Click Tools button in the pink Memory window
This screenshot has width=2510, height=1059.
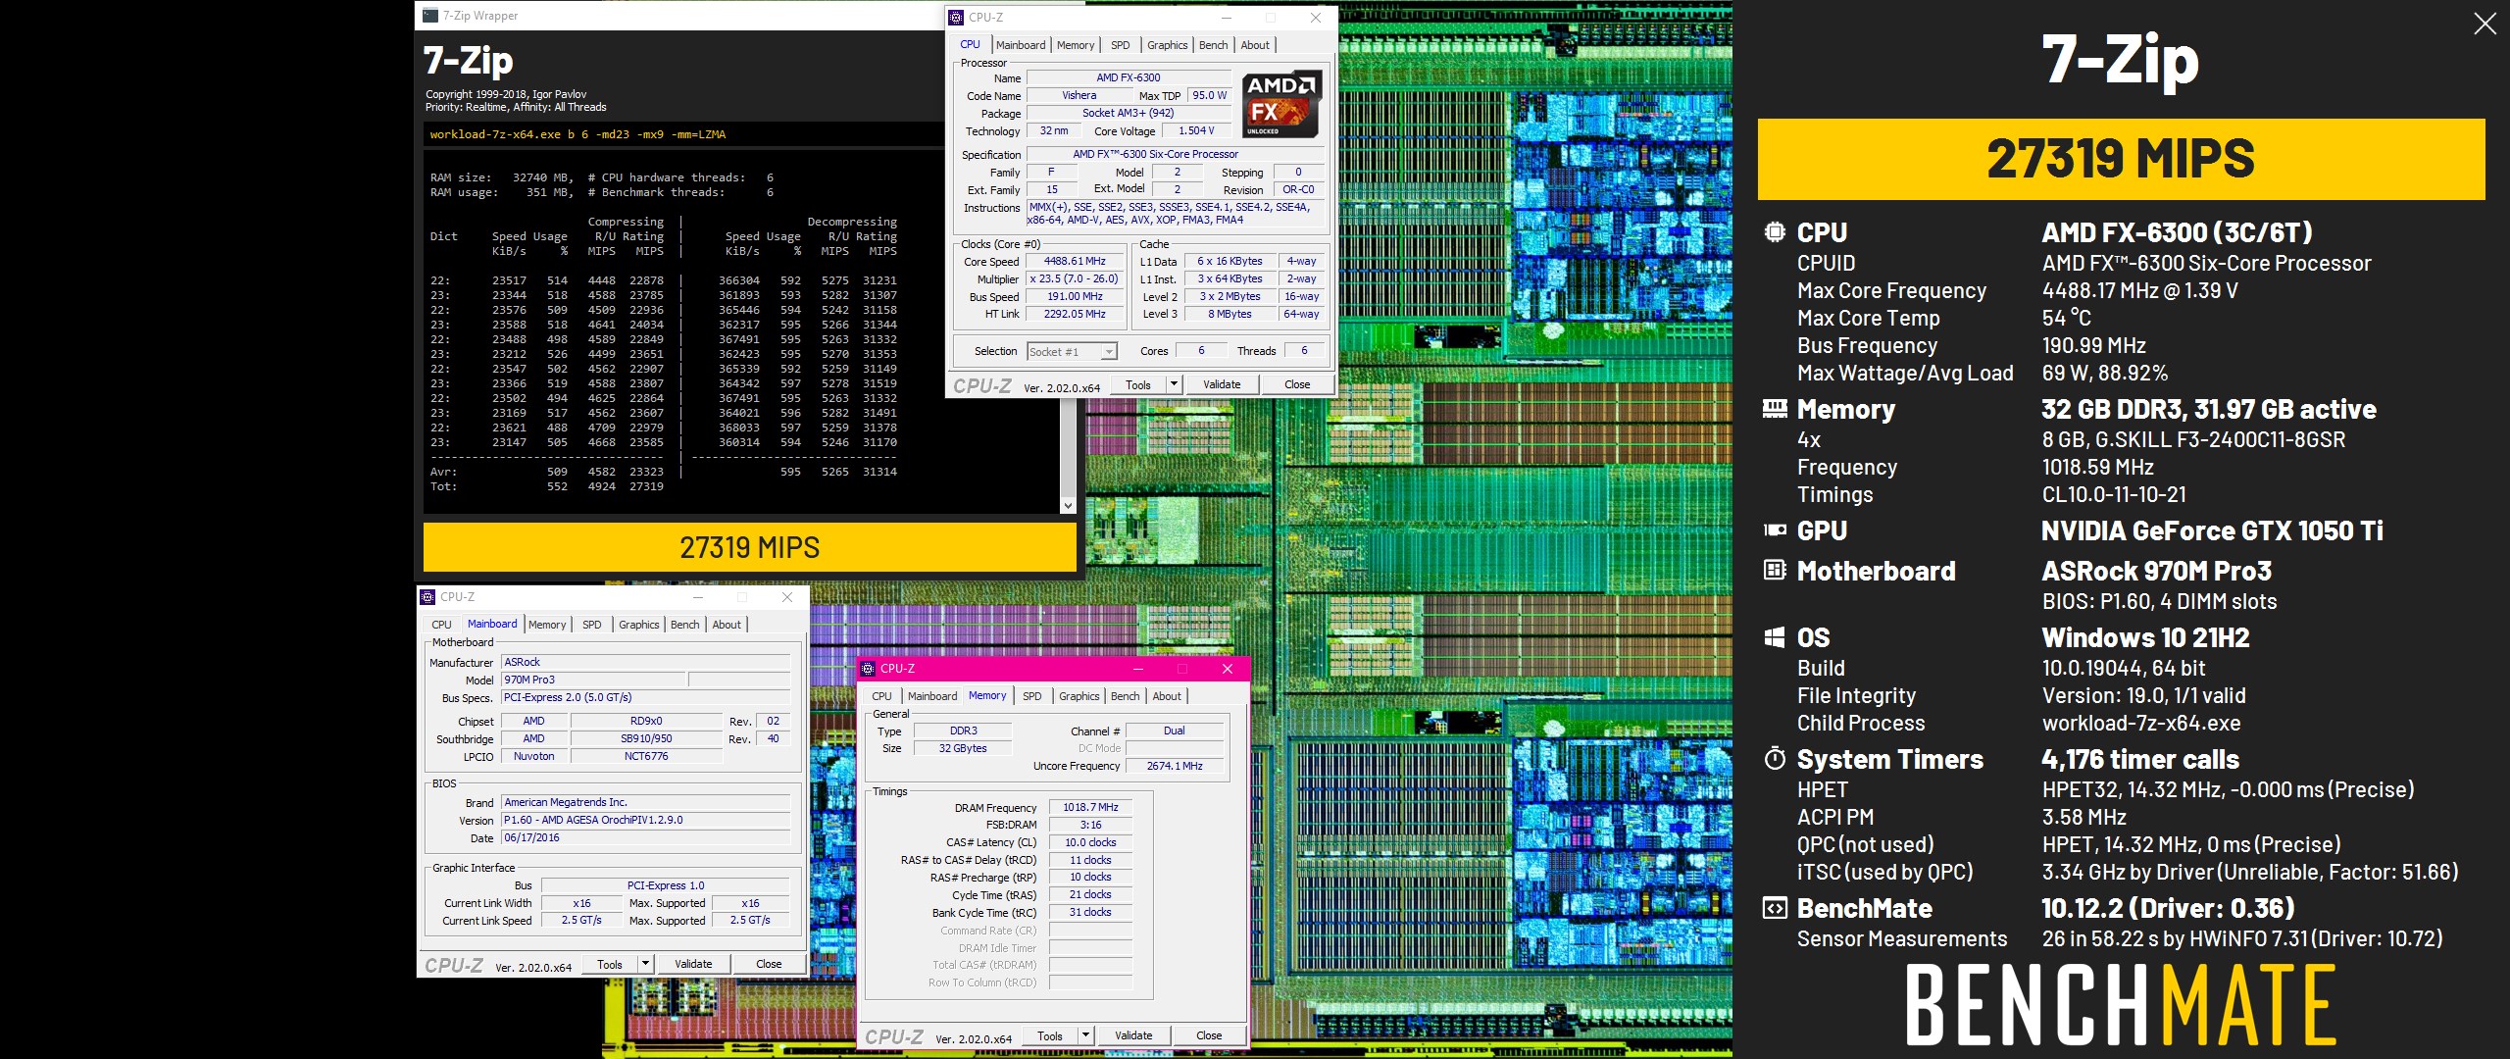1050,1035
